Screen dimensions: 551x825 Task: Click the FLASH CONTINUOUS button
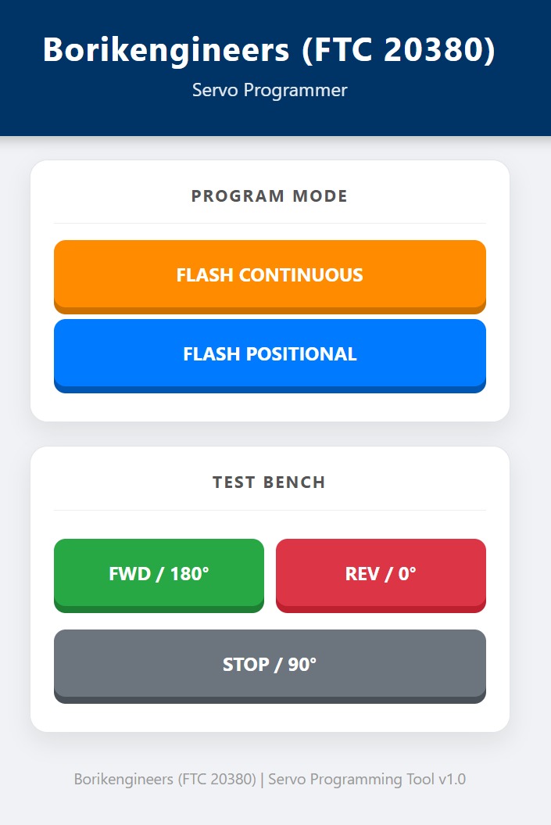point(270,275)
